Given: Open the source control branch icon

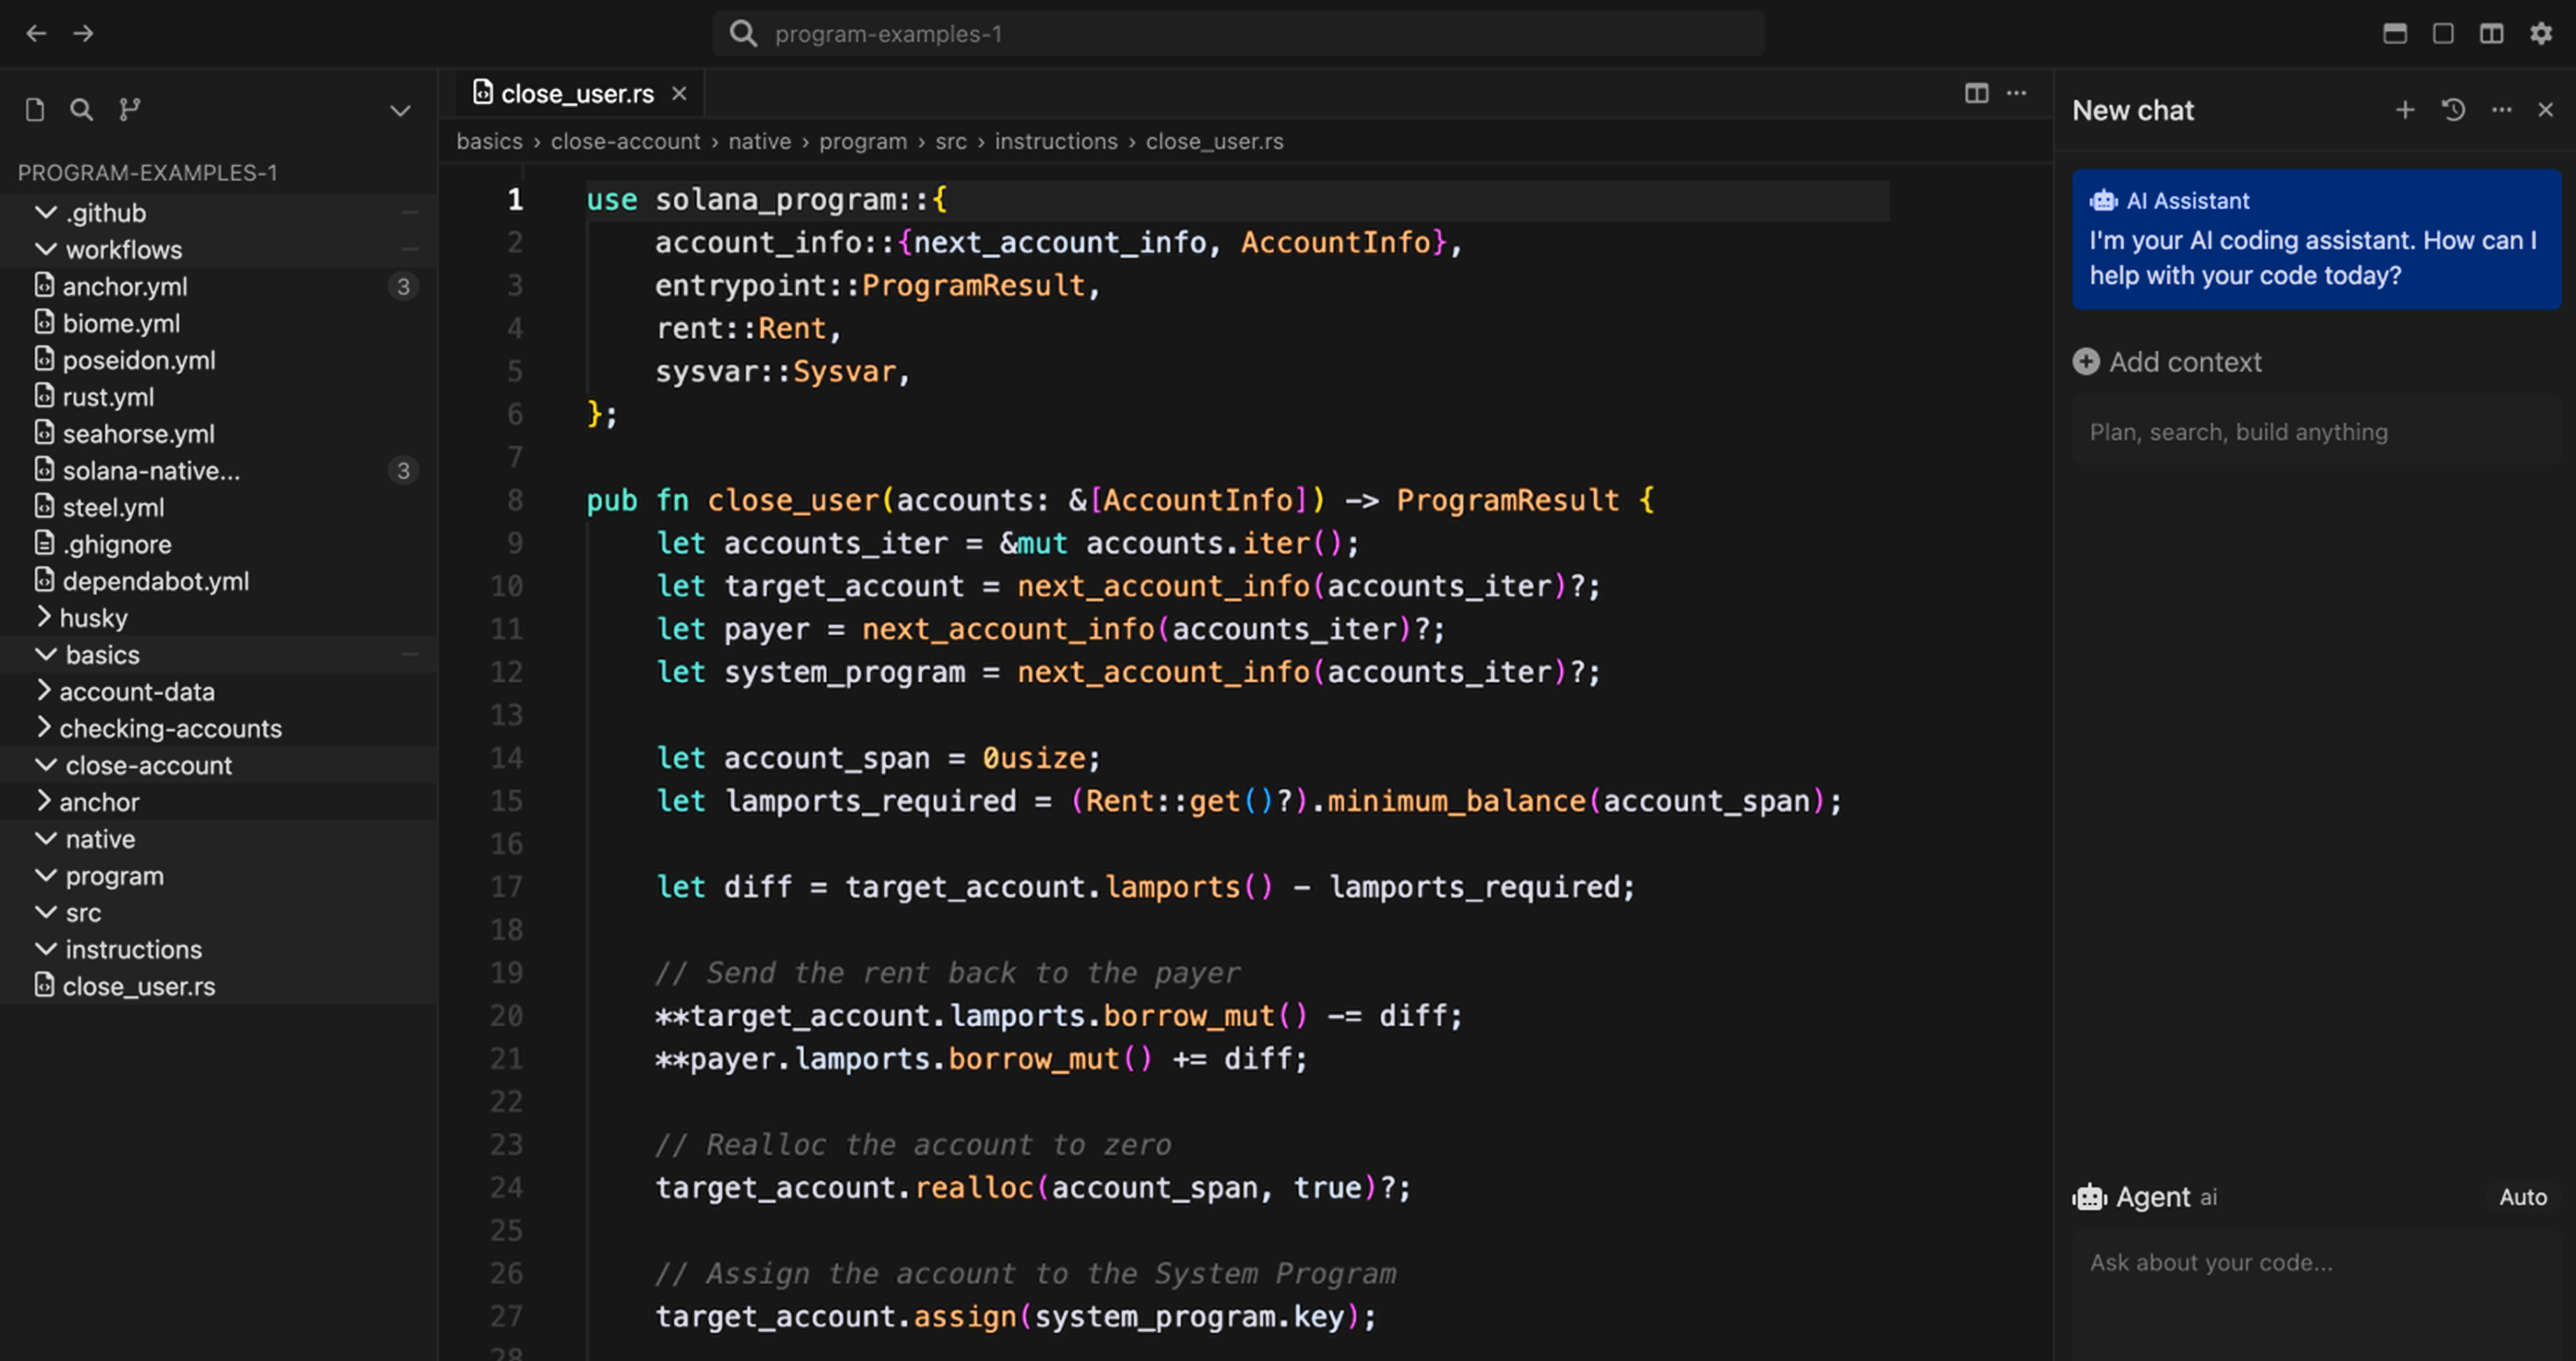Looking at the screenshot, I should tap(130, 110).
